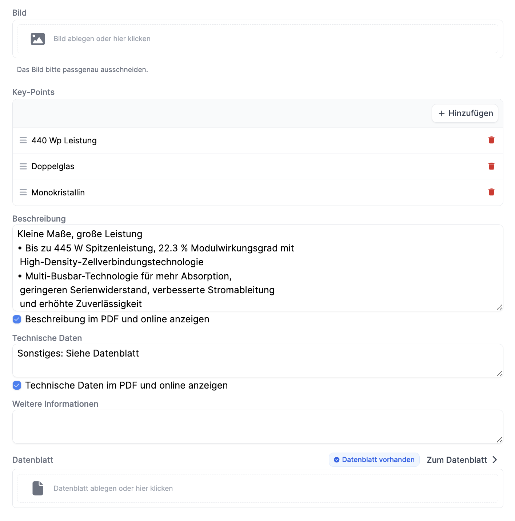The width and height of the screenshot is (515, 521).
Task: Click the 'Datenblatt ablegen oder hier klicken' area
Action: point(257,488)
